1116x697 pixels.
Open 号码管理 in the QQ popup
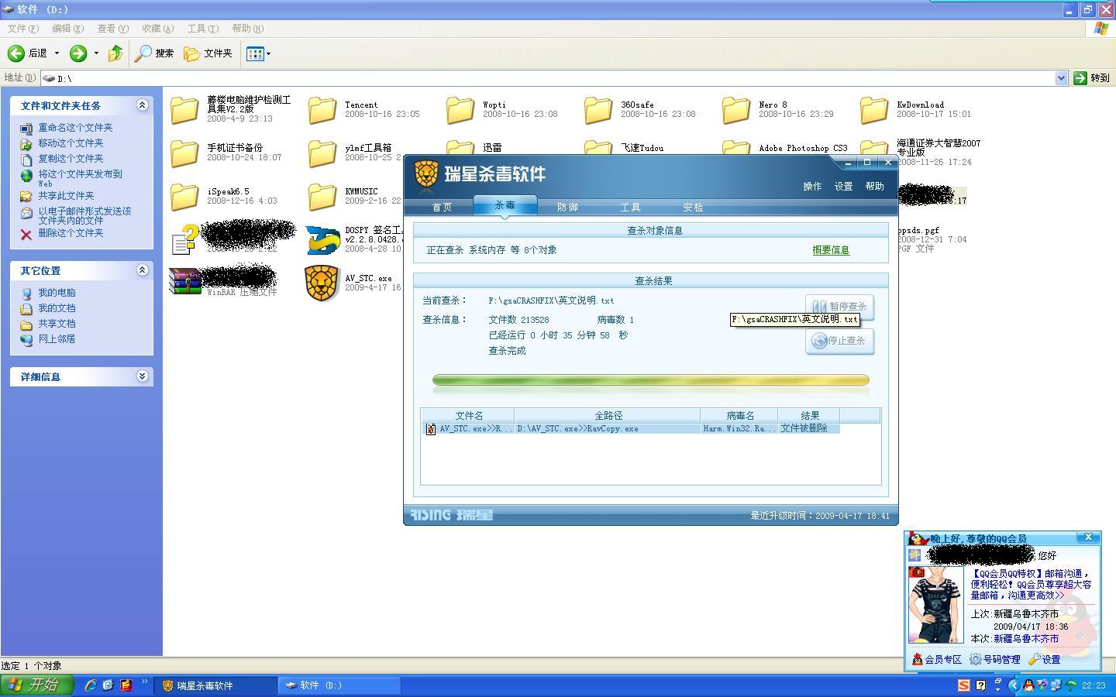coord(995,660)
